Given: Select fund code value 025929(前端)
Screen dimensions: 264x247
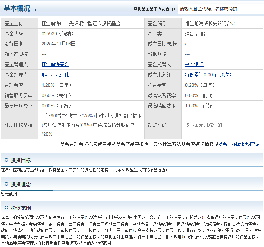Looking at the screenshot, I should [x=57, y=34].
